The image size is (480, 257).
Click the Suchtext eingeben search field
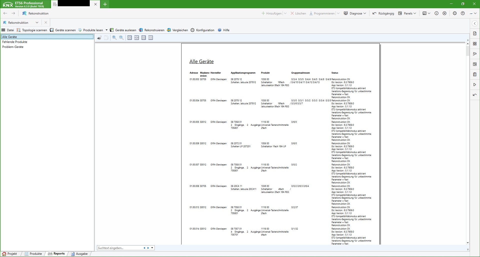tap(119, 248)
